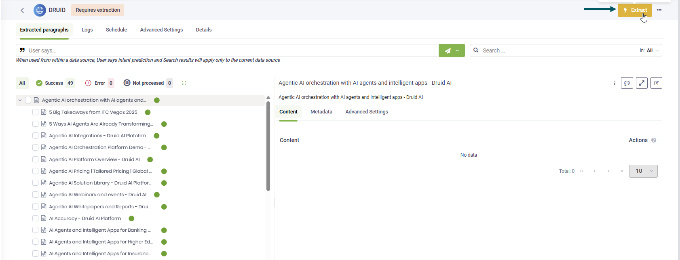Viewport: 680px width, 260px height.
Task: Click the Actions help question mark icon
Action: pyautogui.click(x=654, y=140)
